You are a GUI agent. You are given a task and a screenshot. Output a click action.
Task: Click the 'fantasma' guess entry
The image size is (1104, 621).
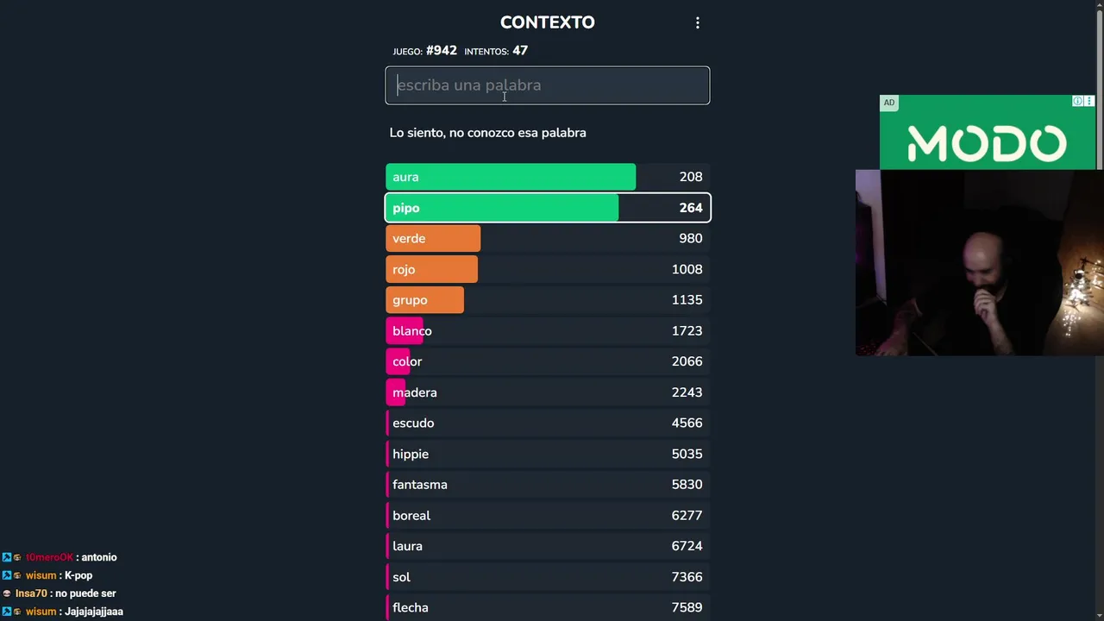(x=547, y=485)
